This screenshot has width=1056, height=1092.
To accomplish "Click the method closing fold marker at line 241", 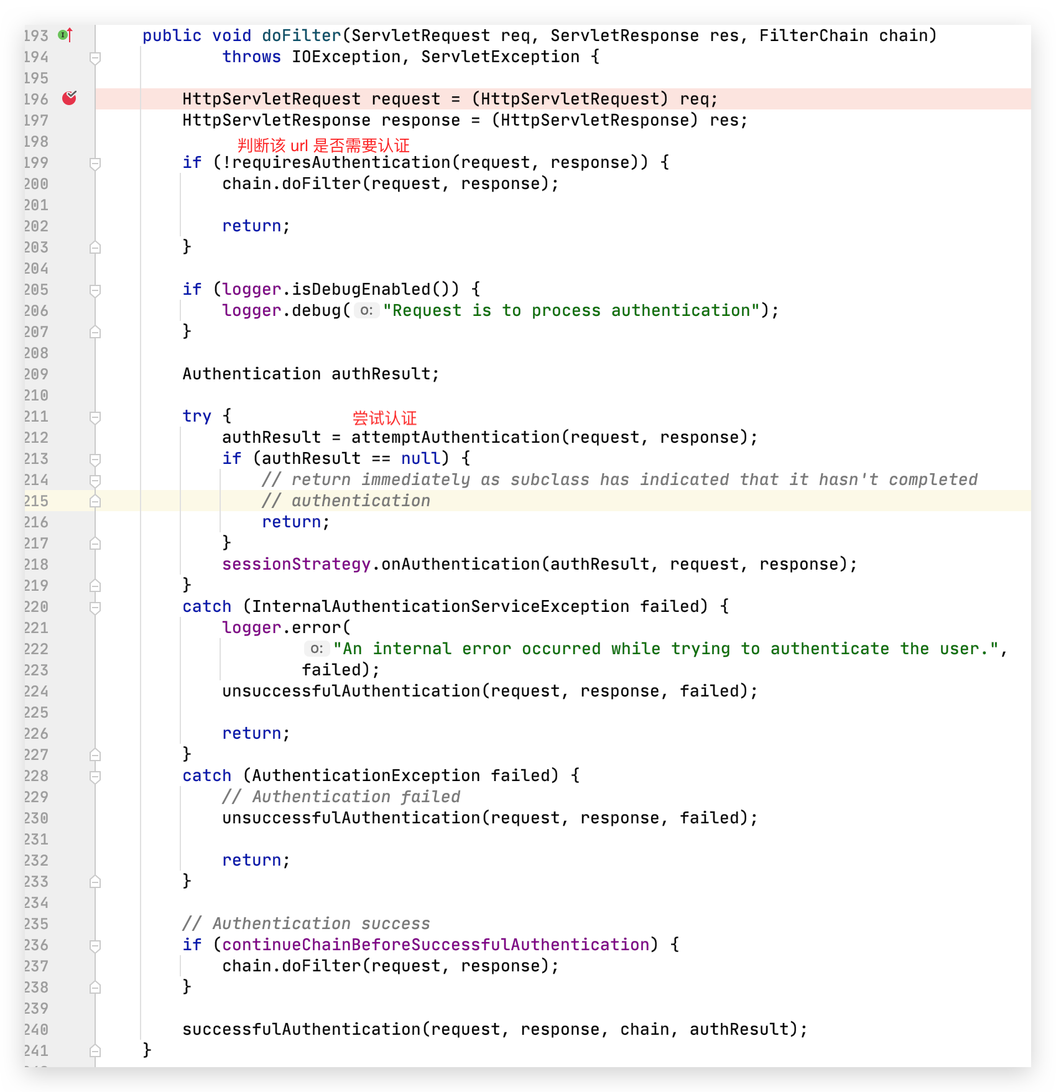I will pyautogui.click(x=95, y=1051).
